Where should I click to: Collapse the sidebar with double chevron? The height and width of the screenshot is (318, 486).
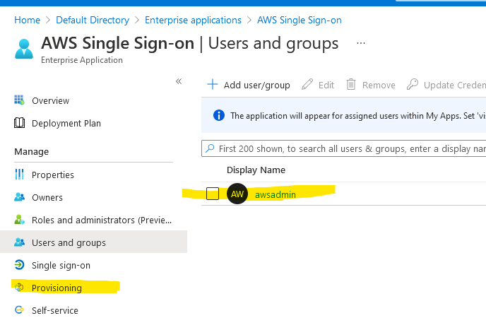[x=179, y=81]
